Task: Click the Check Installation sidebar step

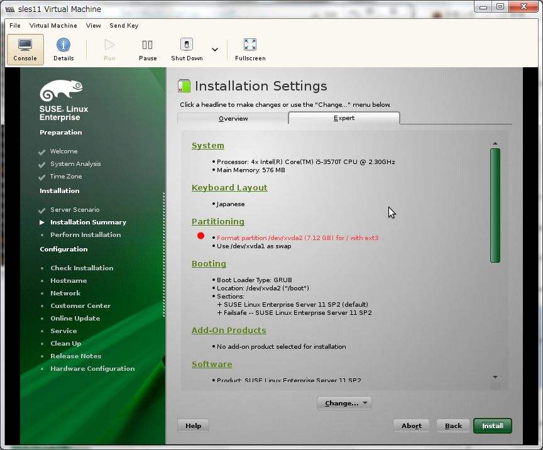Action: tap(82, 268)
